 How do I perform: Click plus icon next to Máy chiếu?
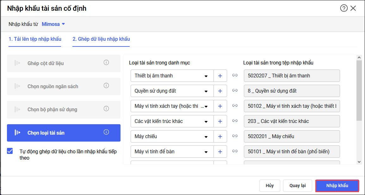[220, 137]
